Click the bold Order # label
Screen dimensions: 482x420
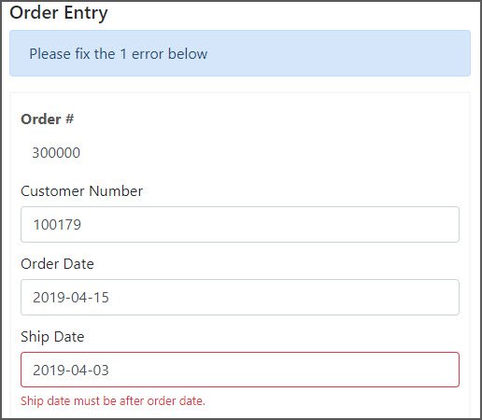47,119
